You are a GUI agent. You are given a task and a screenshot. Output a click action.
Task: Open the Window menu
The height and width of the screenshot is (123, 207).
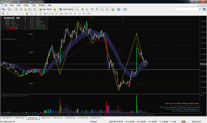point(42,5)
